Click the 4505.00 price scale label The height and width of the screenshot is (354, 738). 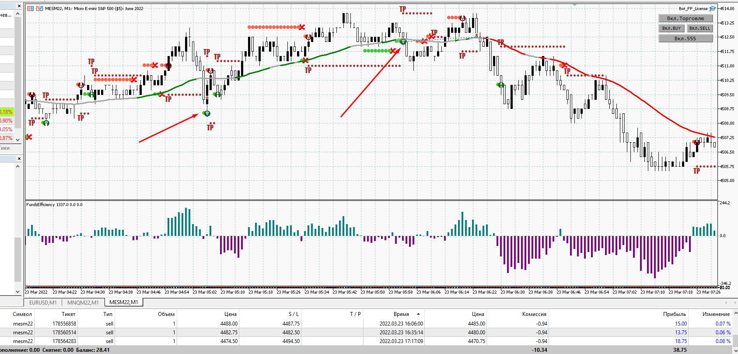tap(727, 181)
